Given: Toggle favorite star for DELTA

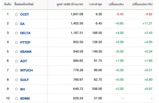Looking at the screenshot, I should point(16,33).
